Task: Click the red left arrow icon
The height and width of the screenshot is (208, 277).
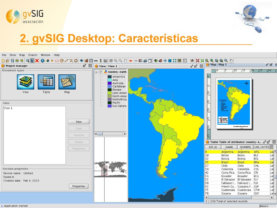Action: [131, 61]
